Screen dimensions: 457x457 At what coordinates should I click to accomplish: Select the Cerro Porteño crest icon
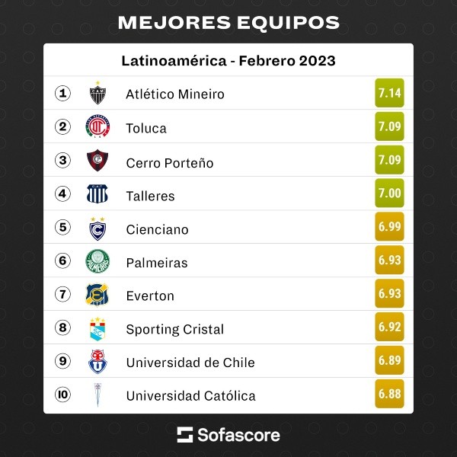97,161
